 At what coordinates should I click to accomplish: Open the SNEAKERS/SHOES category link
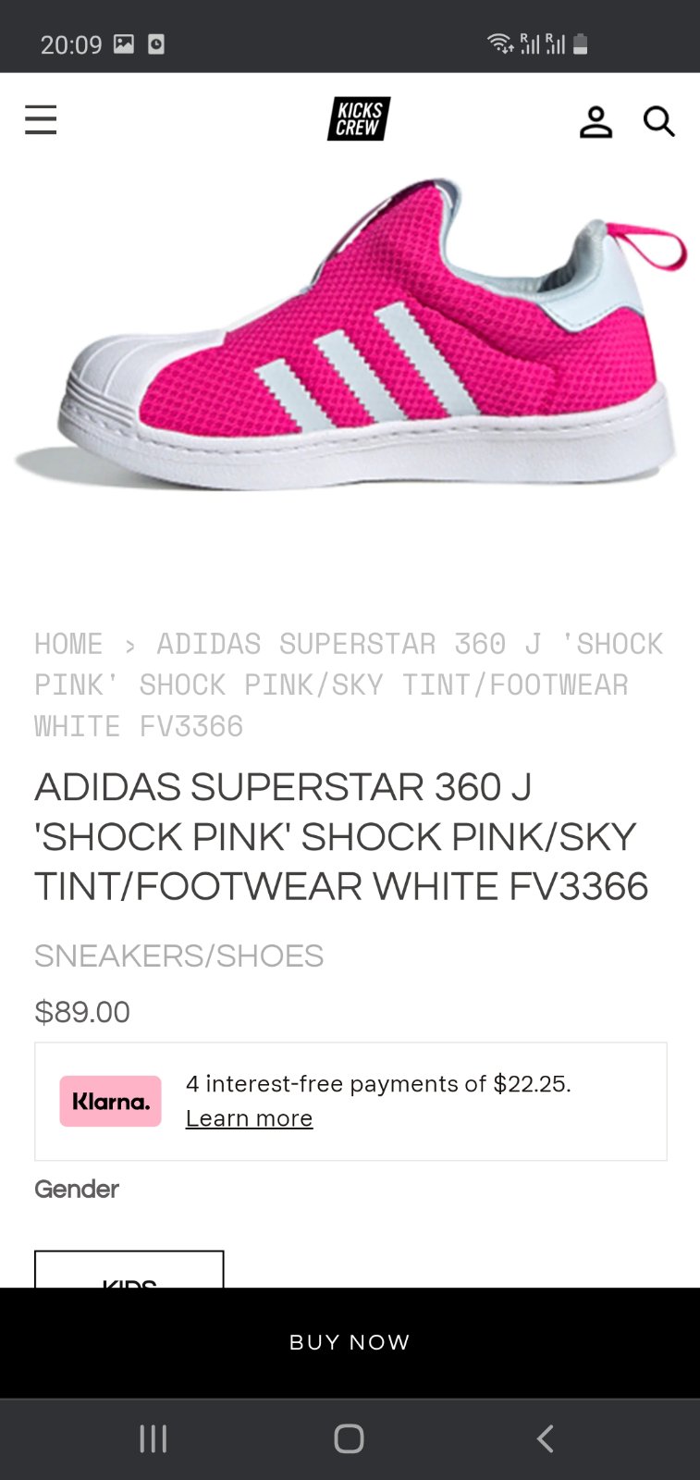point(178,956)
